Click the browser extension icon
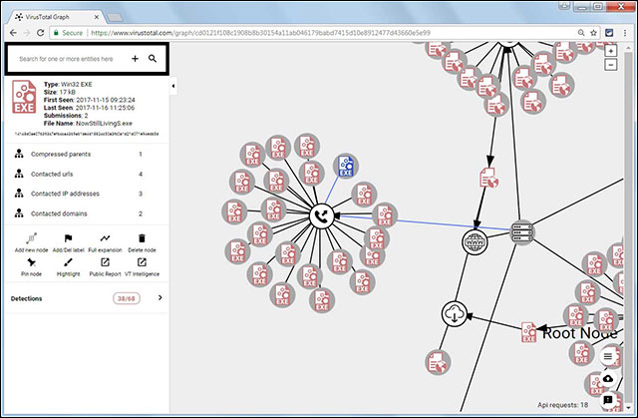The image size is (638, 418). pyautogui.click(x=609, y=33)
